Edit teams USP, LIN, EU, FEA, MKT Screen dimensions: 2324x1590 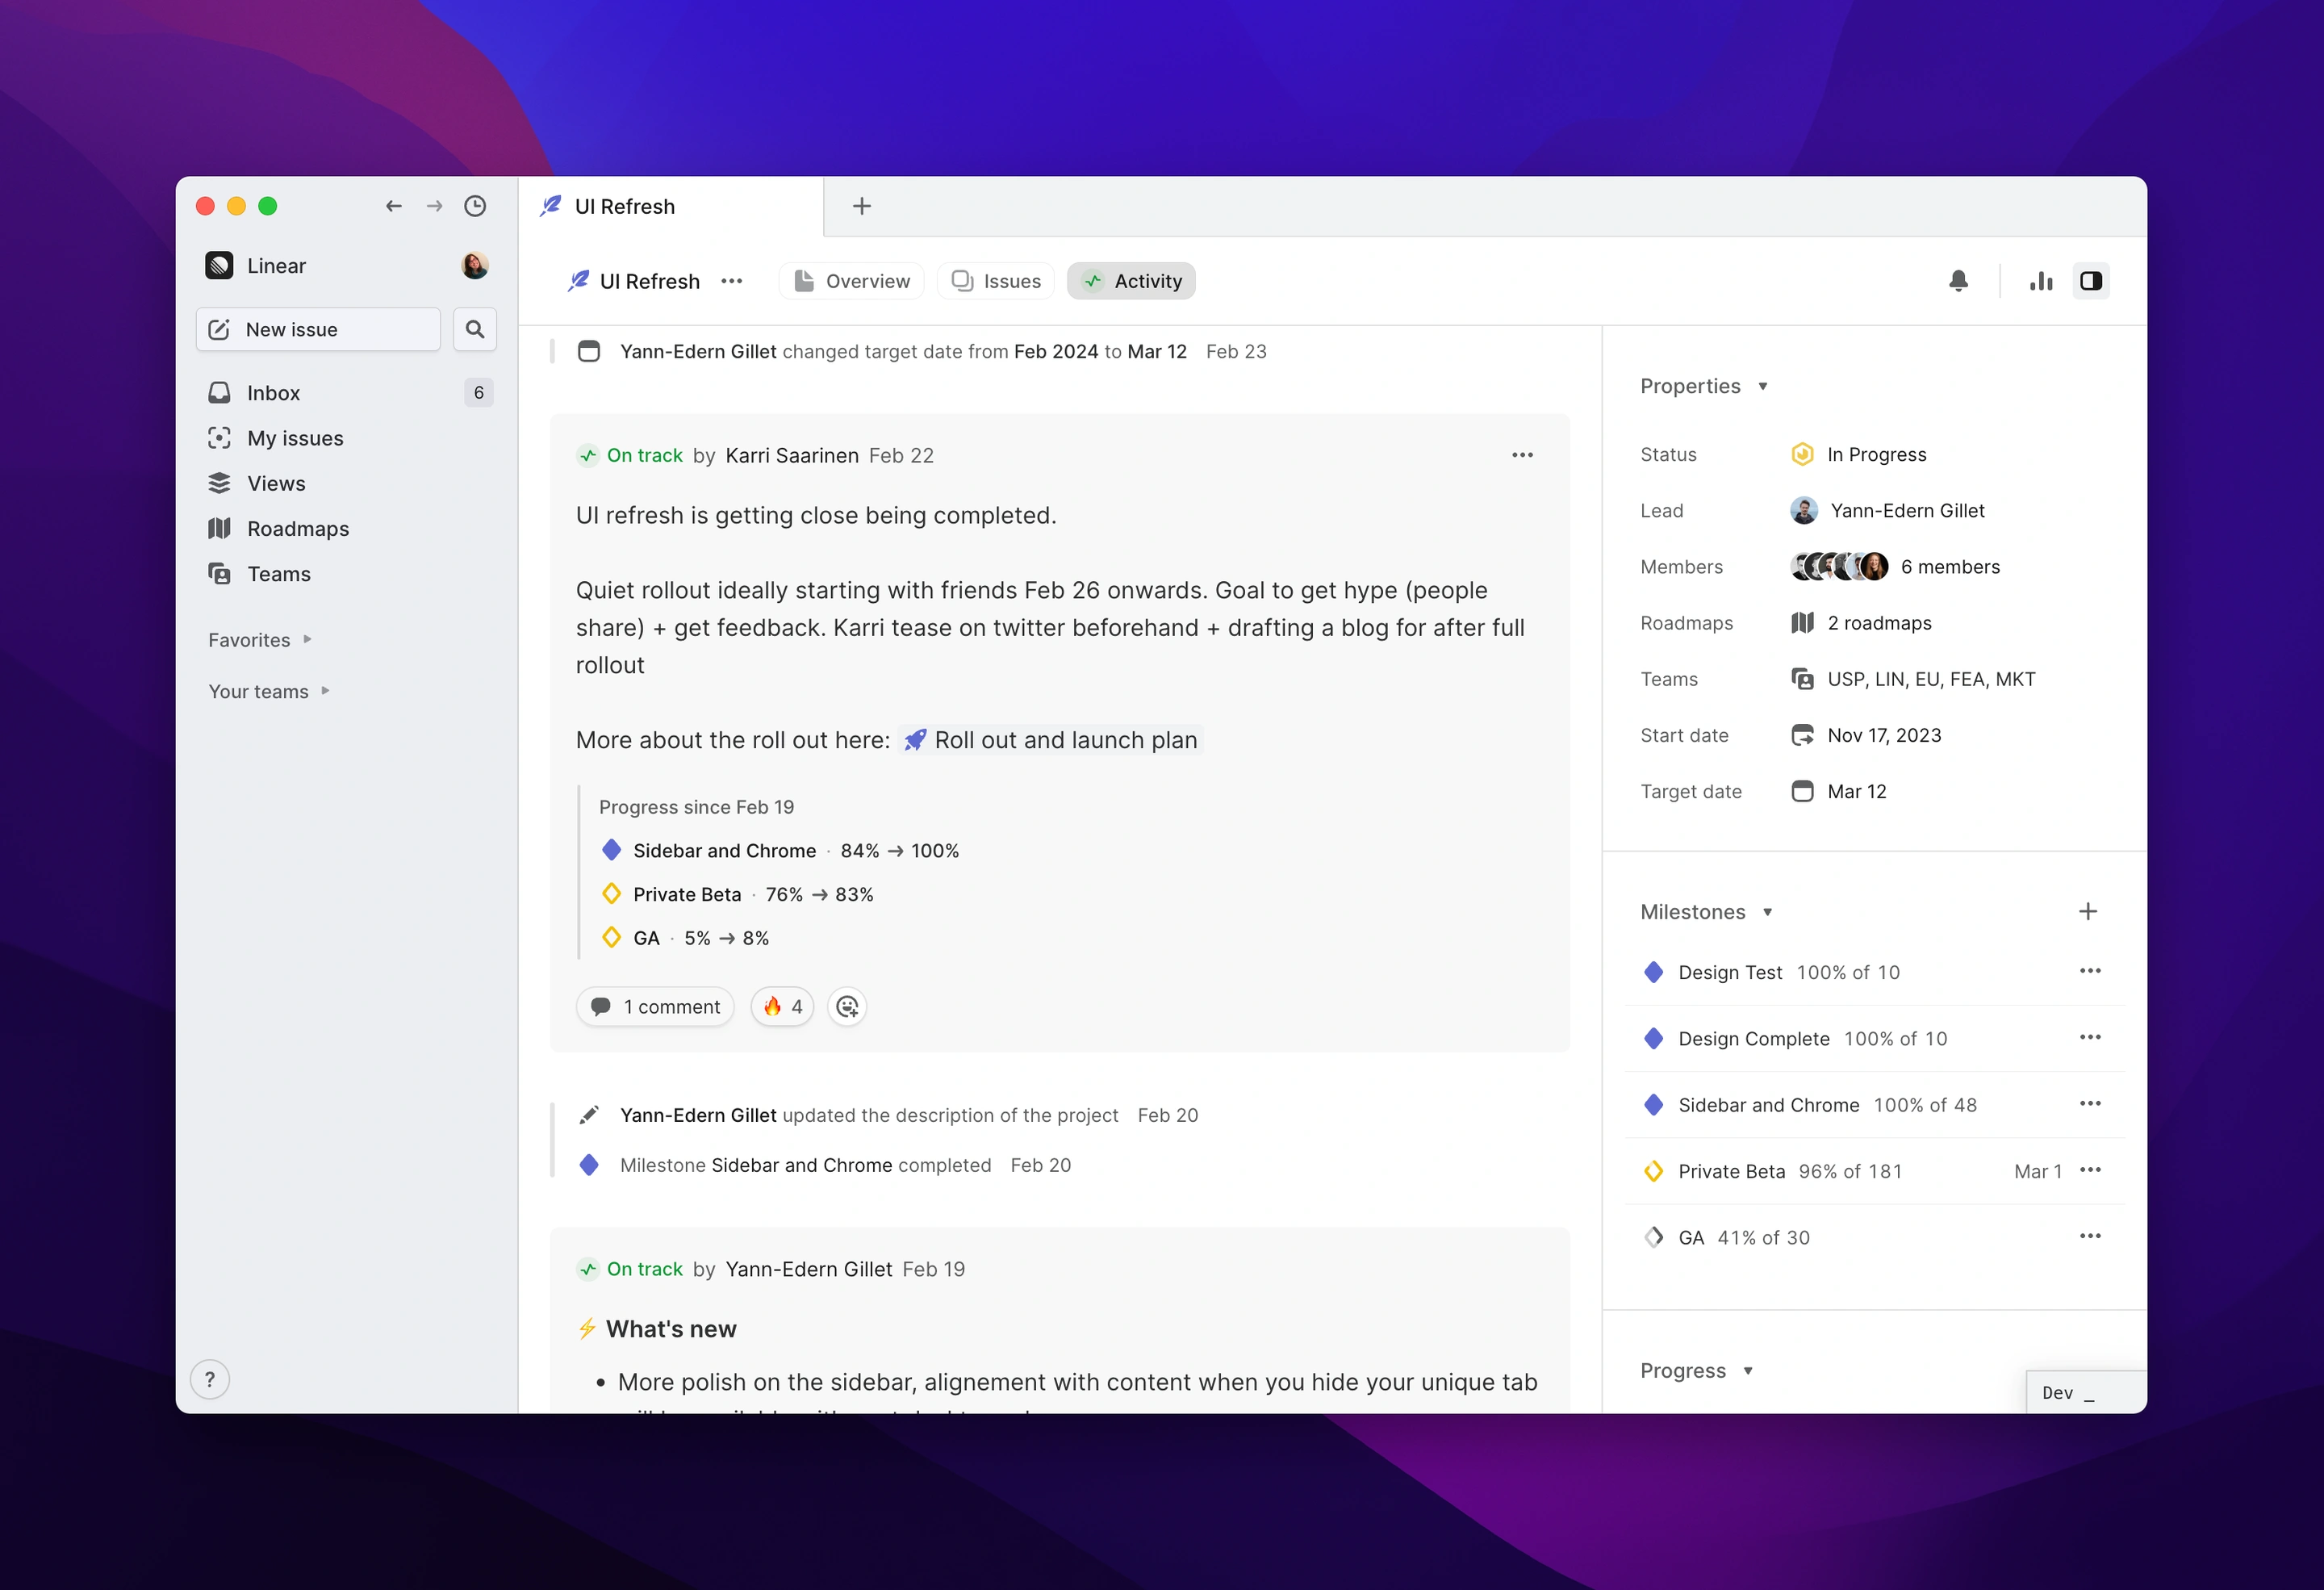[x=1913, y=680]
